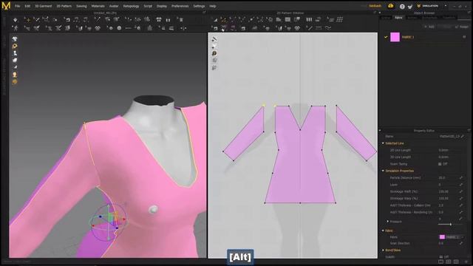The width and height of the screenshot is (473, 266).
Task: Click the wavy line icon in 2D toolbar
Action: point(328,28)
